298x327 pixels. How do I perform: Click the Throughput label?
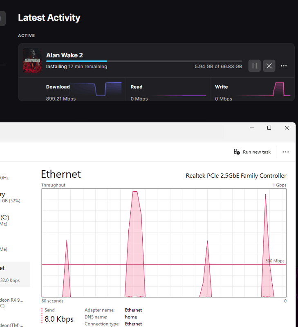(54, 185)
